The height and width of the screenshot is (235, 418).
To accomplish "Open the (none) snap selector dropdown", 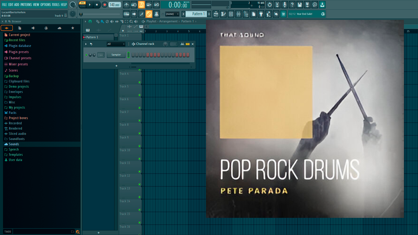I will pos(172,14).
